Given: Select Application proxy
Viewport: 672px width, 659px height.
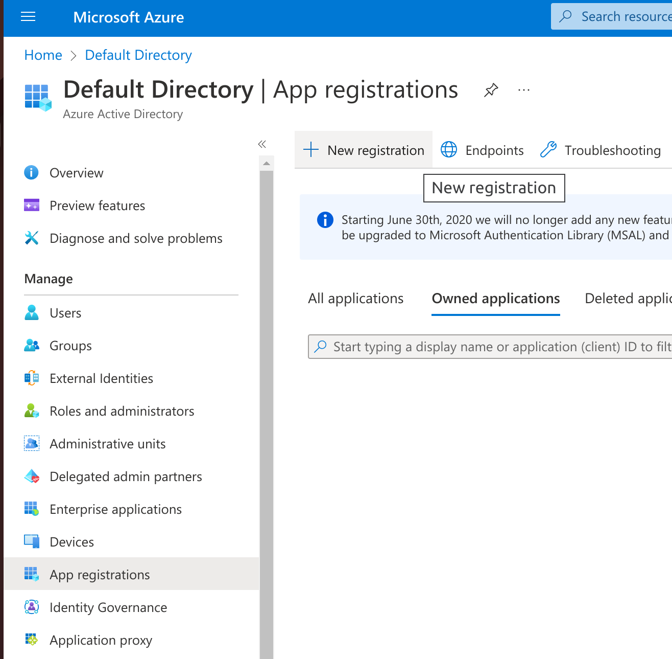Looking at the screenshot, I should pyautogui.click(x=101, y=640).
